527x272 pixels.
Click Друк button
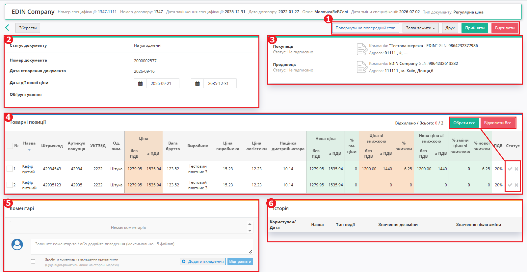(x=450, y=28)
